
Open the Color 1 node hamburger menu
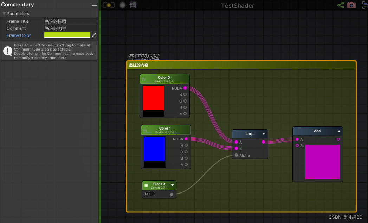145,130
